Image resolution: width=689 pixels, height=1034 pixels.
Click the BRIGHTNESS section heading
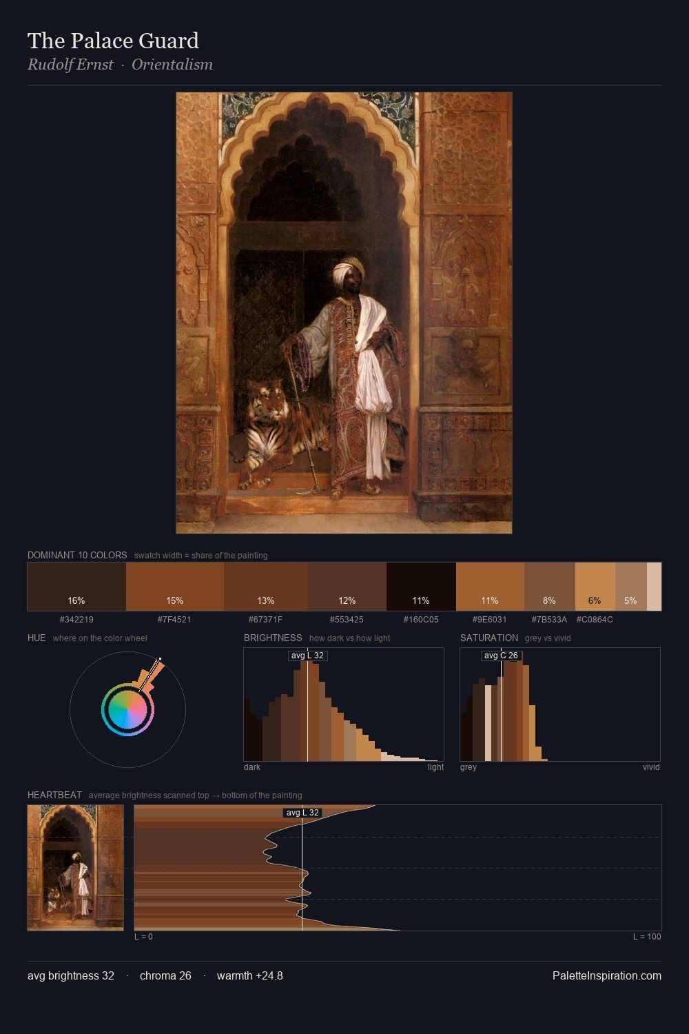[273, 638]
